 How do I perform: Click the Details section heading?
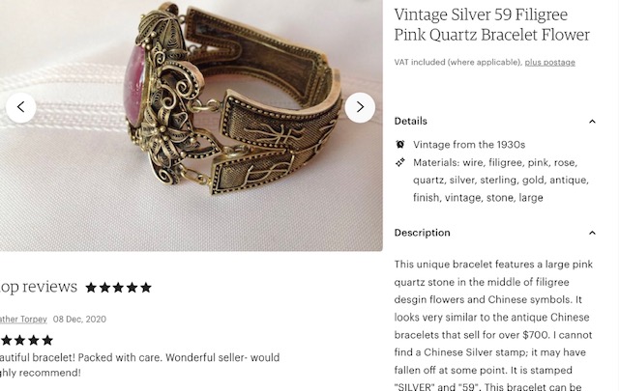[410, 121]
